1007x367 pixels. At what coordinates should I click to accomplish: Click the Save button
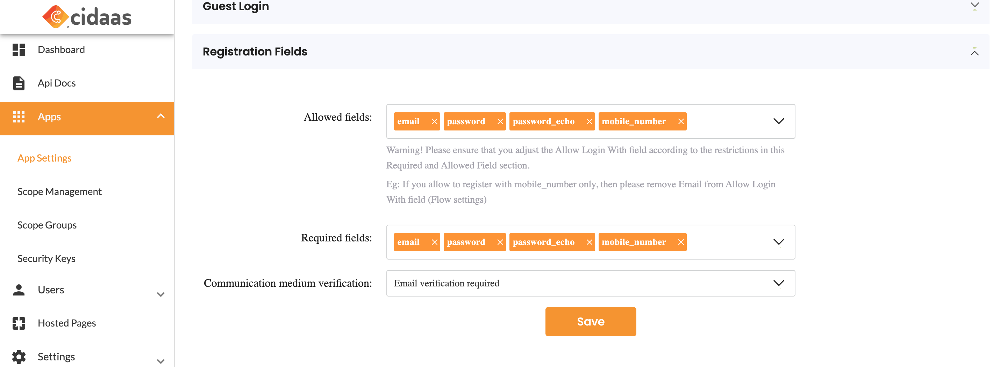pyautogui.click(x=590, y=321)
